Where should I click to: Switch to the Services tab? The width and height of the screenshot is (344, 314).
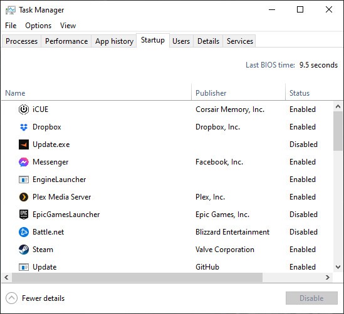[240, 41]
